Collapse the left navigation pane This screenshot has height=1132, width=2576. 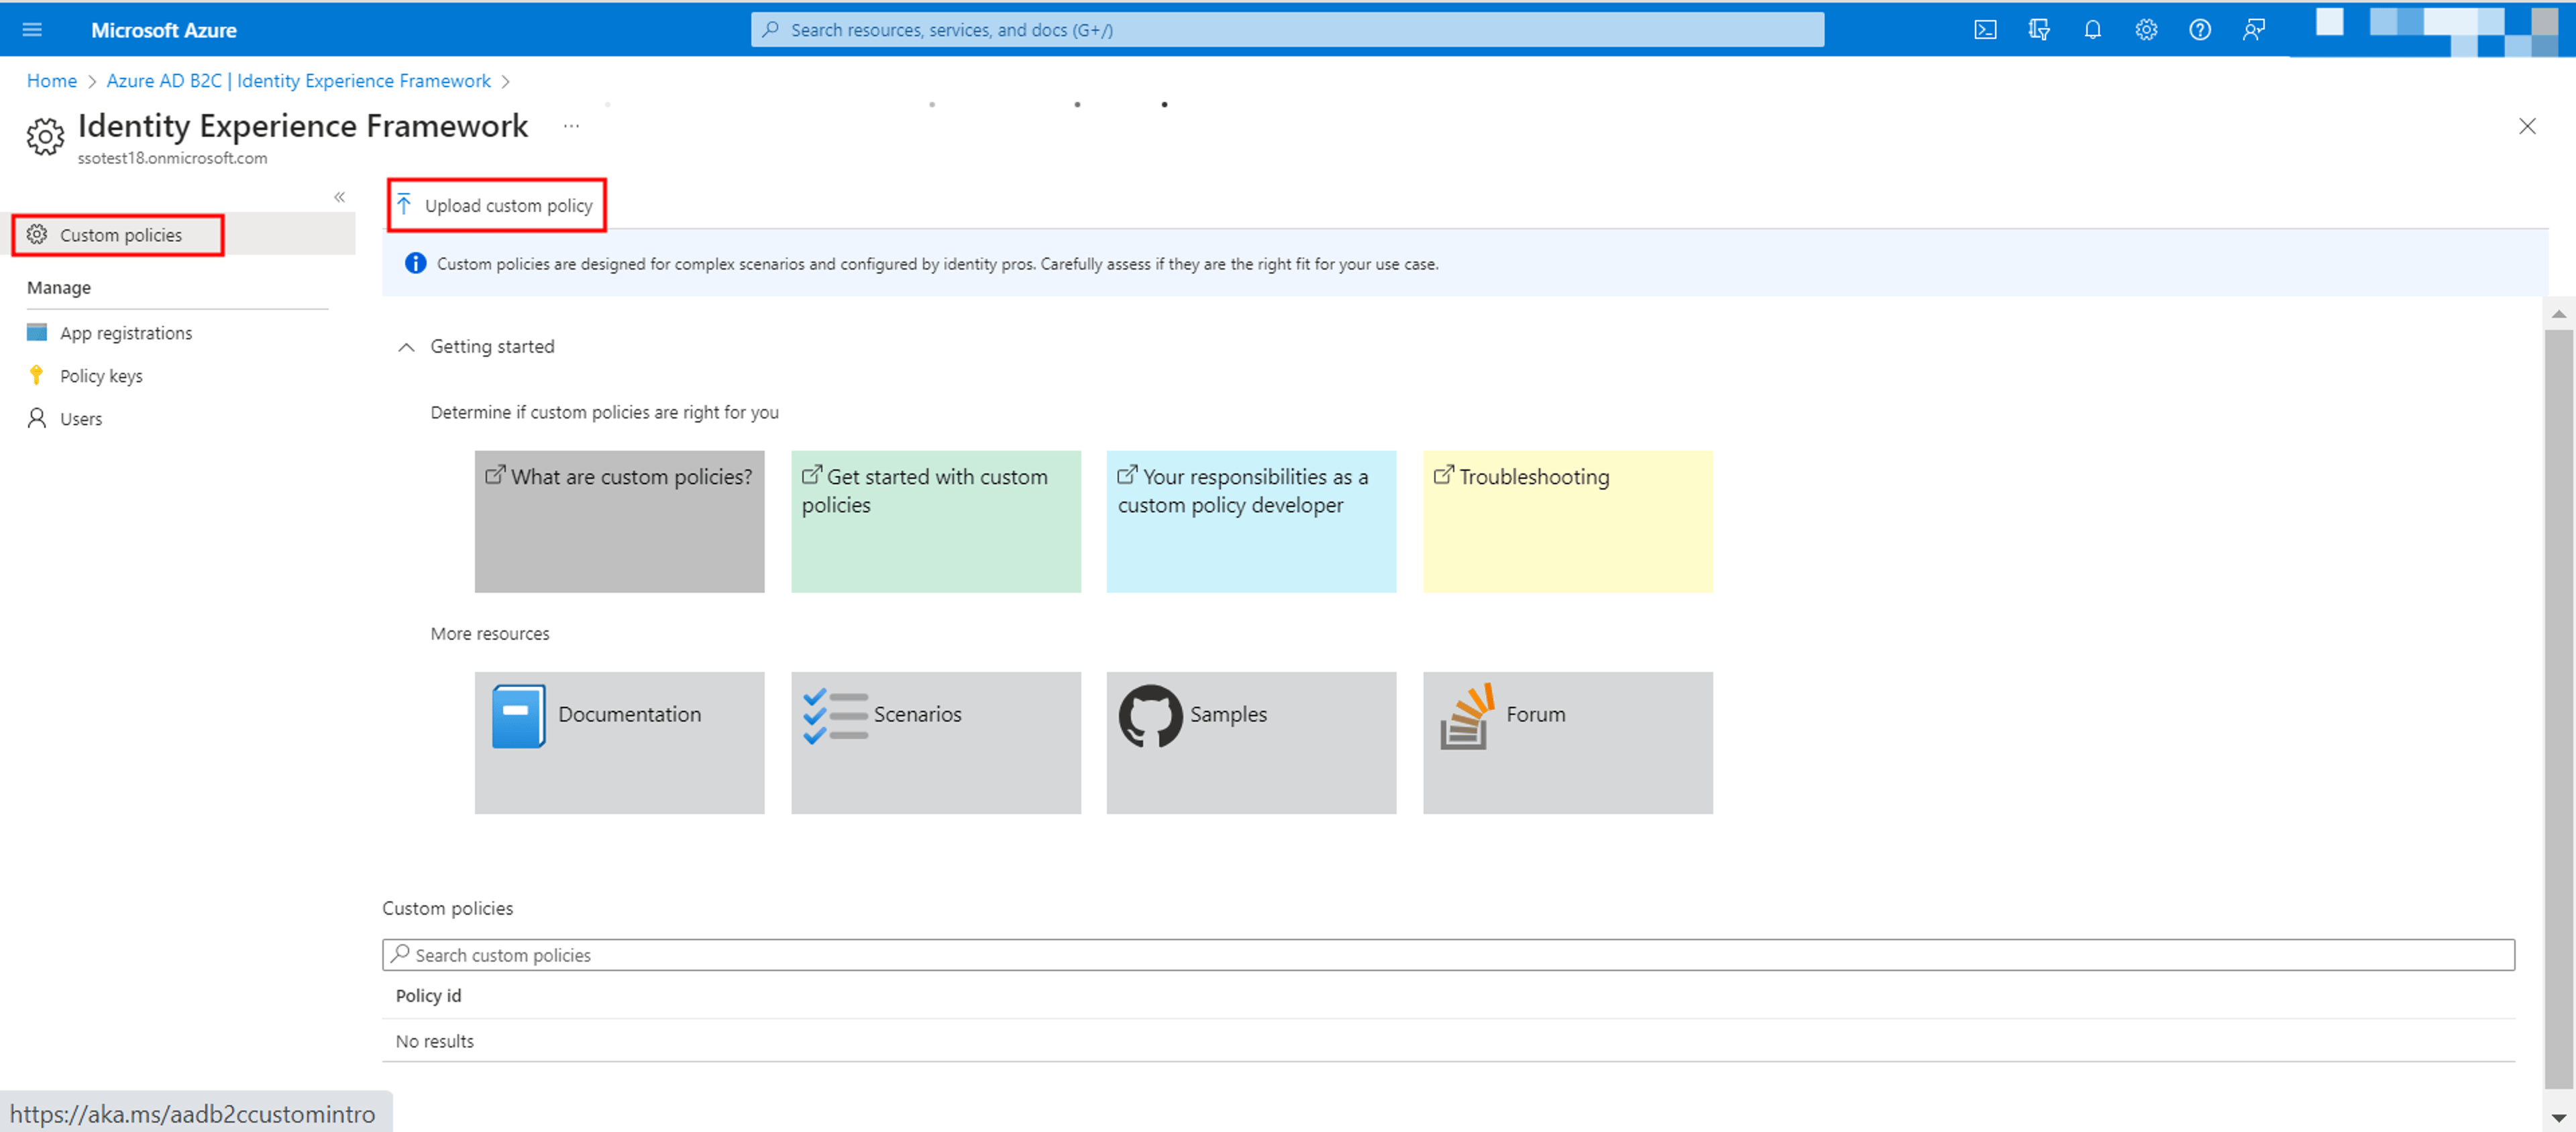(x=340, y=197)
